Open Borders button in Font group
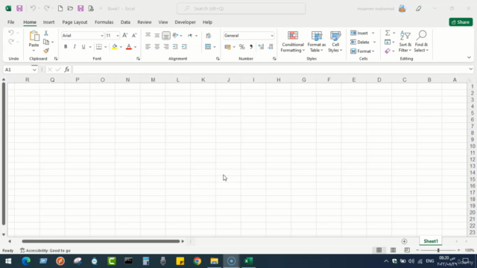Image resolution: width=477 pixels, height=268 pixels. click(x=99, y=47)
